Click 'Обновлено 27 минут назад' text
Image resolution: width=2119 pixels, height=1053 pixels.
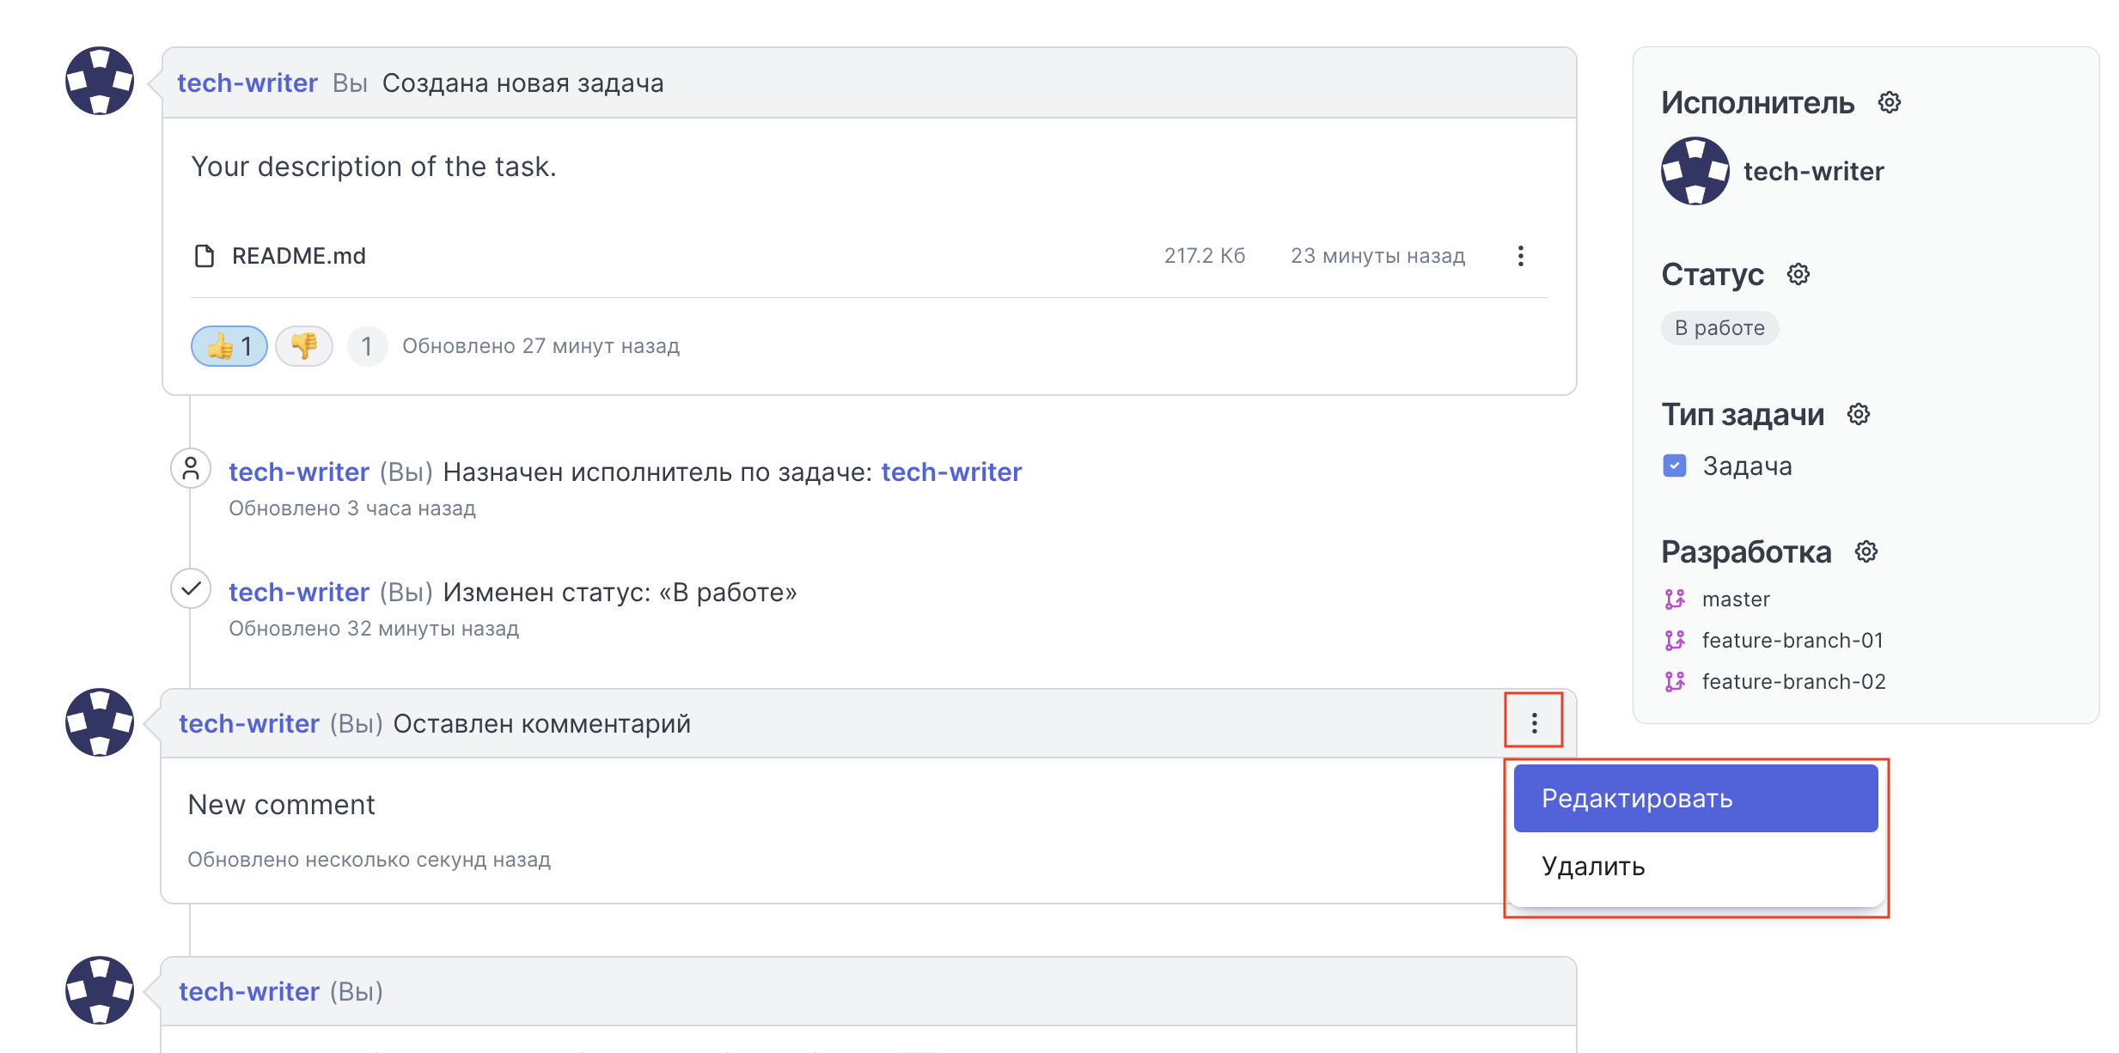pos(541,346)
